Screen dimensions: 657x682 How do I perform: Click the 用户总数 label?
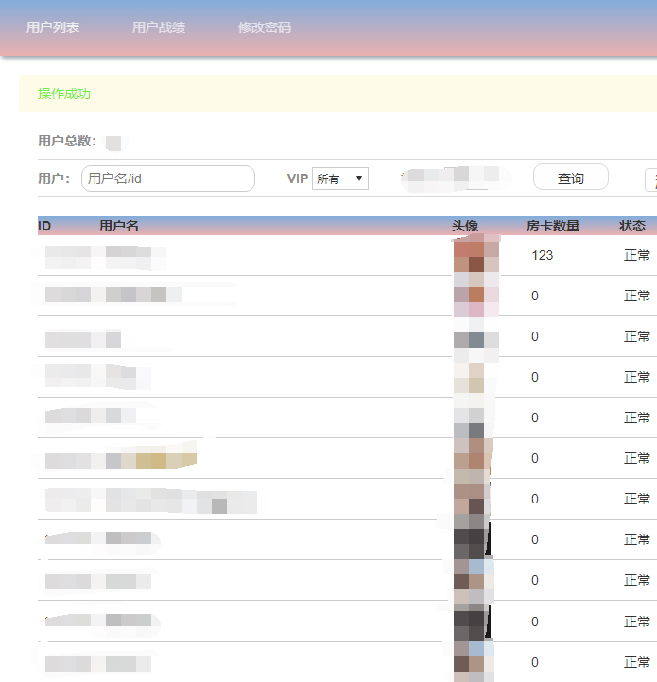click(67, 141)
